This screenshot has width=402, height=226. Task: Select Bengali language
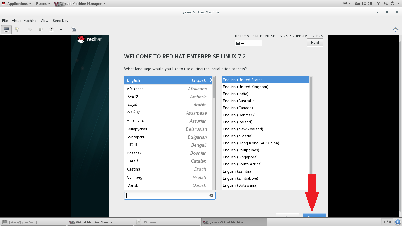[x=168, y=145]
